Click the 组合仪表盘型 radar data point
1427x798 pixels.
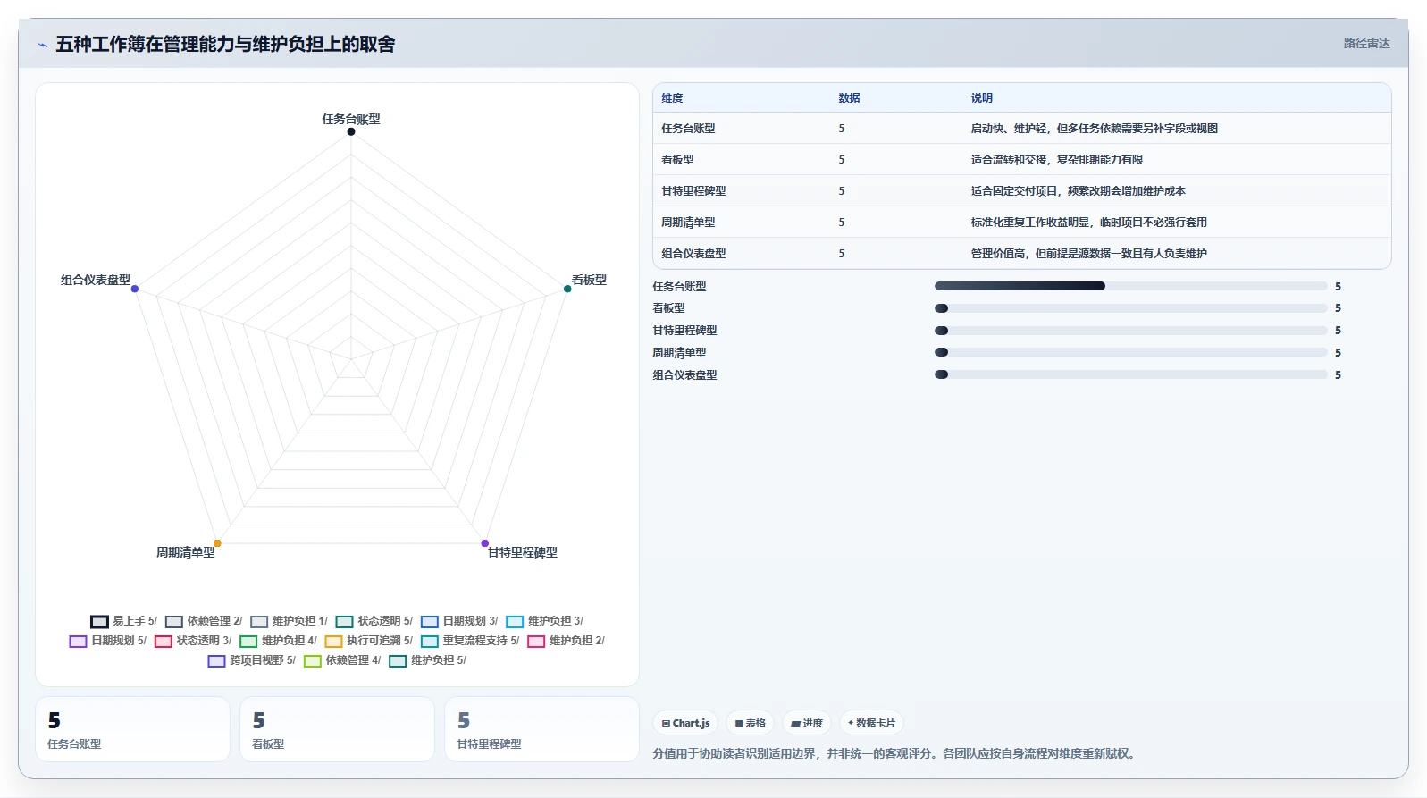pyautogui.click(x=135, y=289)
